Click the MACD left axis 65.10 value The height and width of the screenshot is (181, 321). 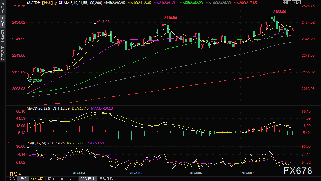click(x=21, y=112)
